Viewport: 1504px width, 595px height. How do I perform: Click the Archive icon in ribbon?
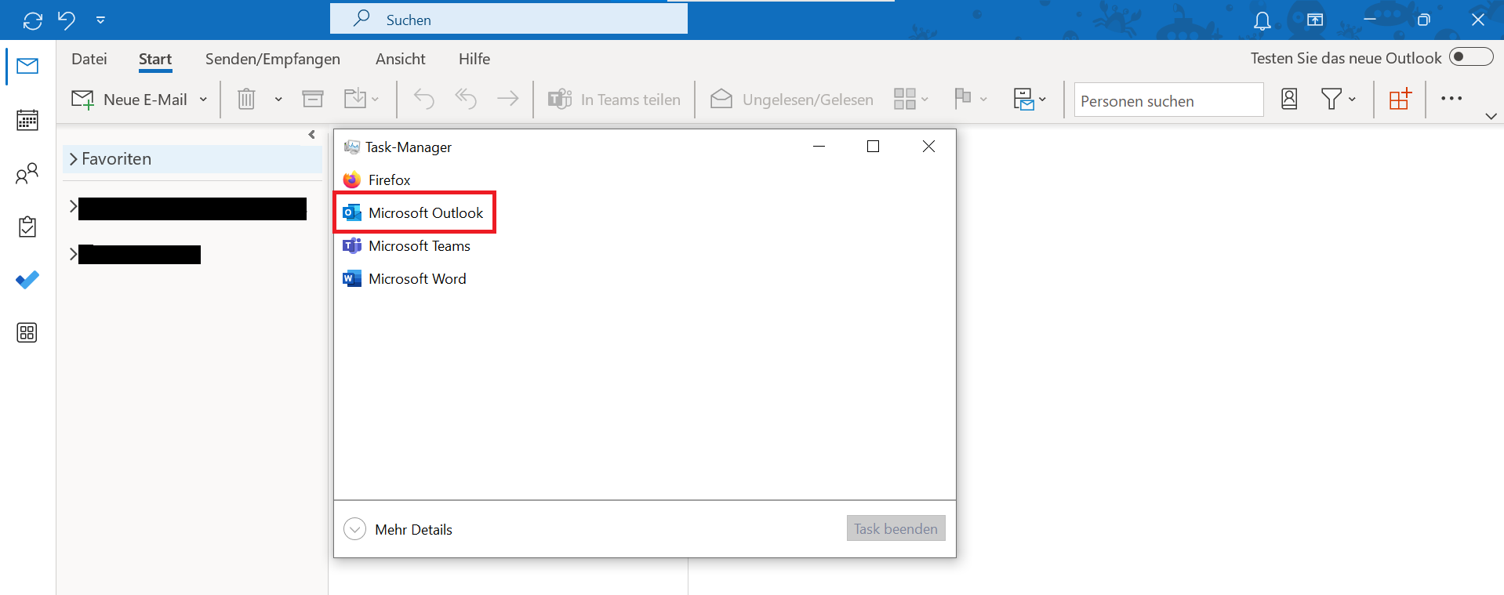(313, 99)
